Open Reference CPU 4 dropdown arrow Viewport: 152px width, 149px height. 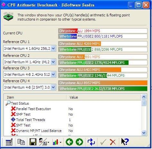pyautogui.click(x=53, y=87)
